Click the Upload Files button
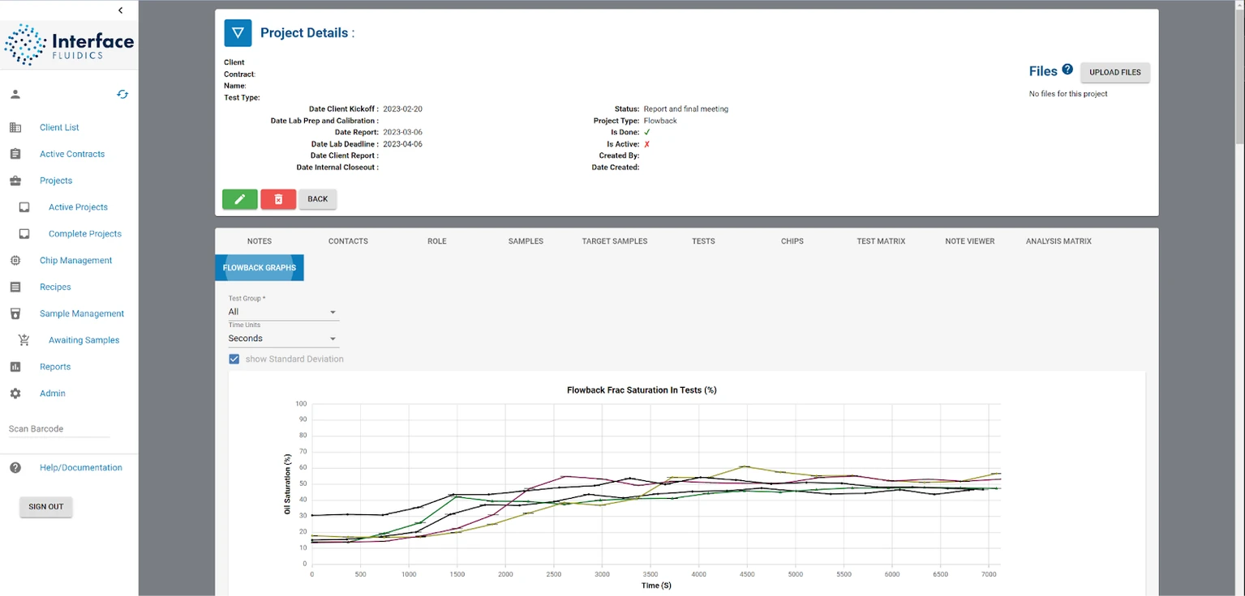The image size is (1245, 596). pyautogui.click(x=1114, y=72)
